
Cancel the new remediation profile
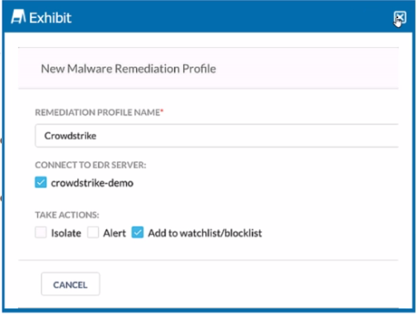(70, 284)
